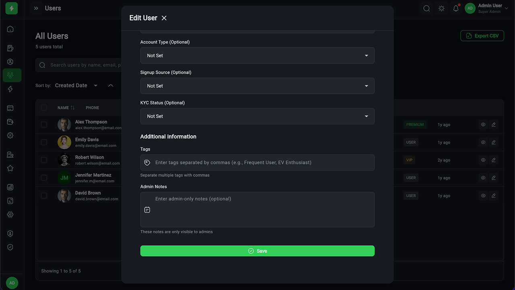Expand the sidebar with the double chevron
This screenshot has height=290, width=515.
pos(36,8)
